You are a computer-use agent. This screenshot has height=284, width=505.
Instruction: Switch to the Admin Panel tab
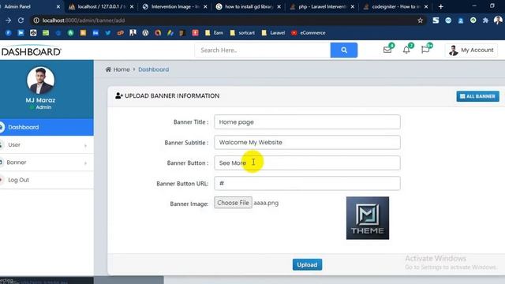(x=31, y=6)
